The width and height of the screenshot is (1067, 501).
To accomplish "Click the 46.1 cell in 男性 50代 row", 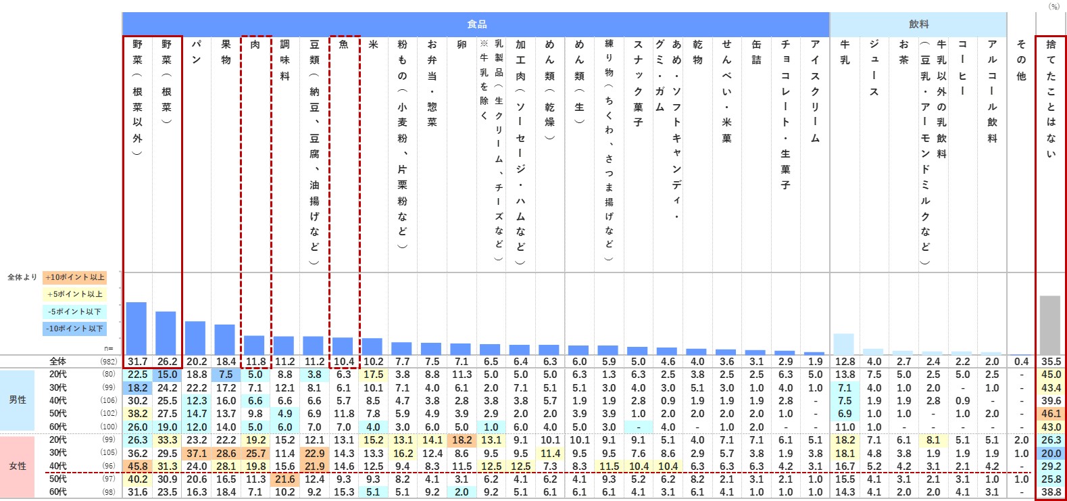I will coord(1051,413).
